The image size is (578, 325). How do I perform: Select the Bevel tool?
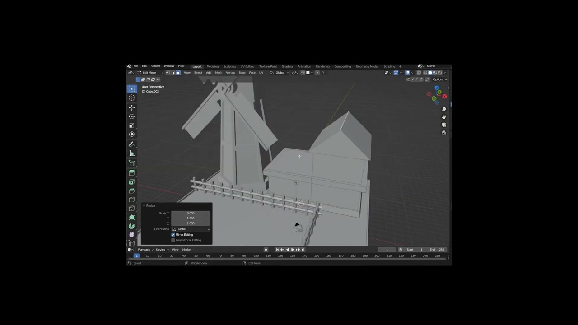coord(132,190)
